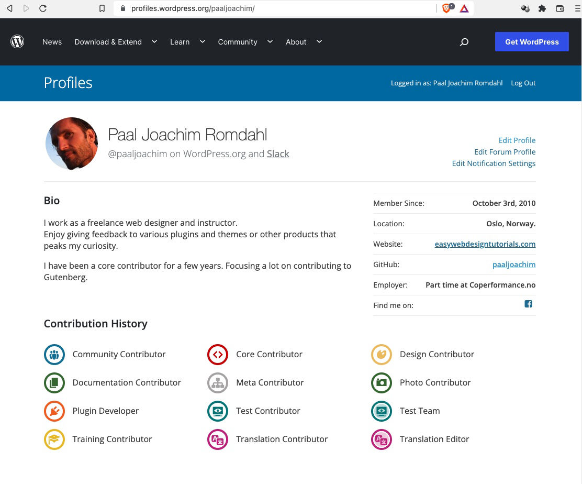Open the Learn menu item
The image size is (582, 484).
180,42
